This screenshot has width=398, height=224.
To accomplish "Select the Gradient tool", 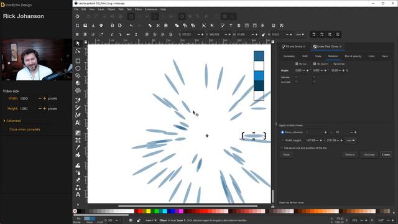I will [78, 133].
